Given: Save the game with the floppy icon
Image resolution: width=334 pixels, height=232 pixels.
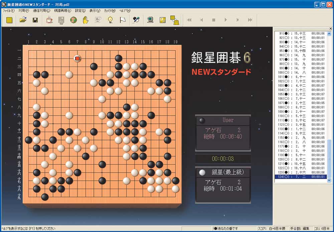Looking at the screenshot, I should coord(35,20).
